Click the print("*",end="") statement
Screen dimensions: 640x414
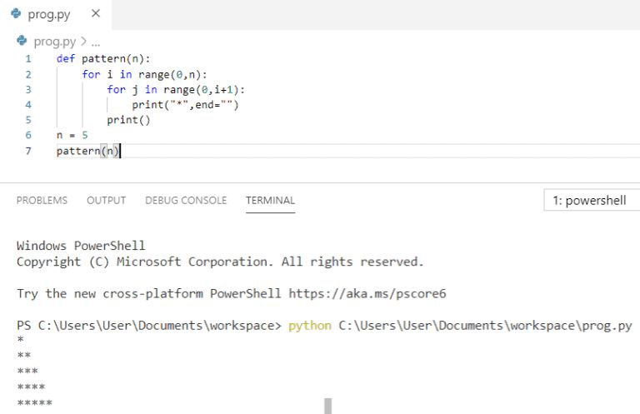[185, 105]
